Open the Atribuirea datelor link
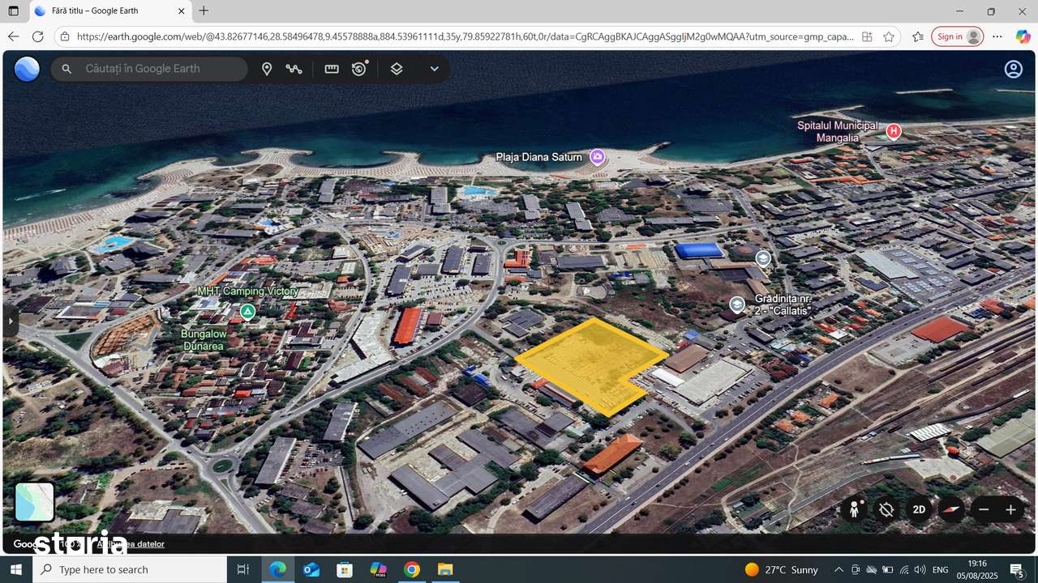This screenshot has width=1038, height=583. [130, 544]
